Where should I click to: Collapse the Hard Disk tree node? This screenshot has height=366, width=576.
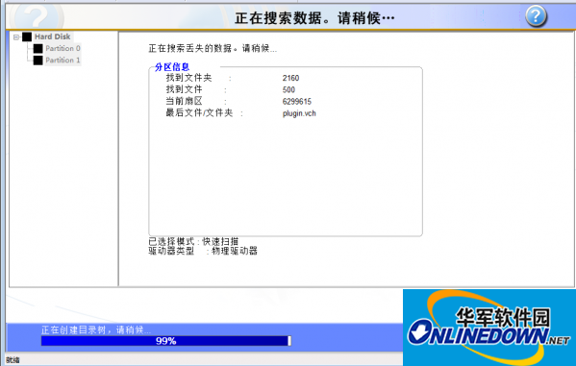16,37
